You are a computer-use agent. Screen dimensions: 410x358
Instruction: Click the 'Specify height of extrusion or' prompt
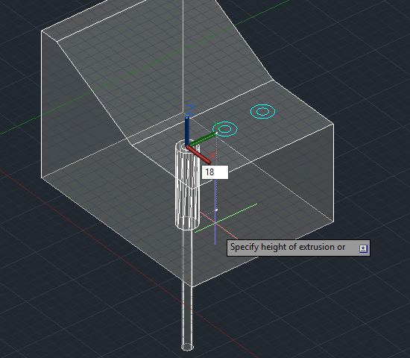coord(288,248)
